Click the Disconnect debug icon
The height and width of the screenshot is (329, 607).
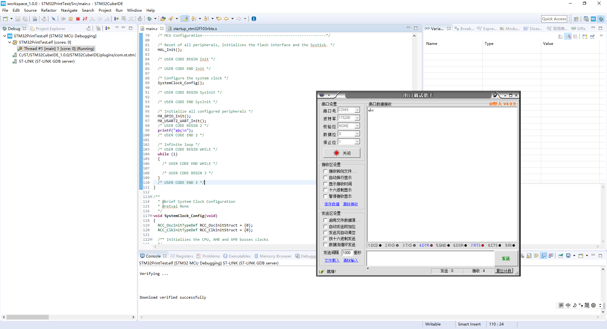pyautogui.click(x=85, y=19)
